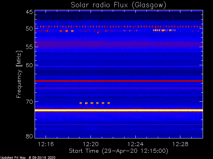Viewport: 213px width, 159px height.
Task: Click the 'Frequency [MHz]' axis label
Action: tap(19, 74)
